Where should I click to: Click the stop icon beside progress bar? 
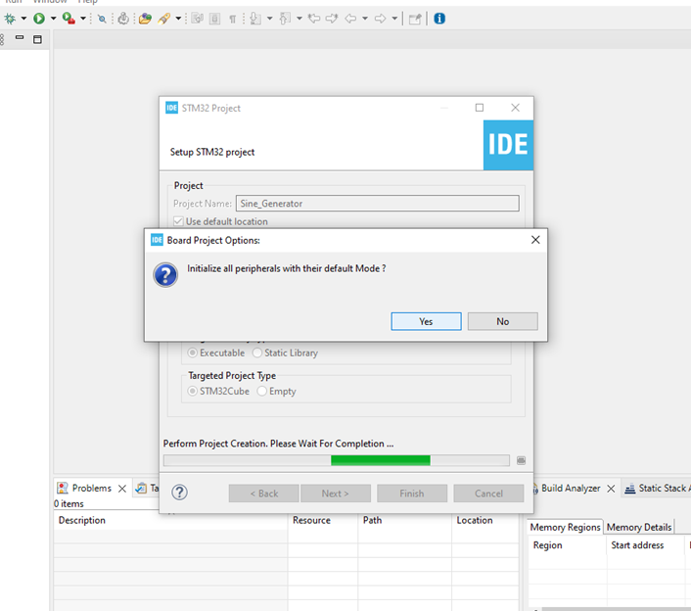coord(521,460)
